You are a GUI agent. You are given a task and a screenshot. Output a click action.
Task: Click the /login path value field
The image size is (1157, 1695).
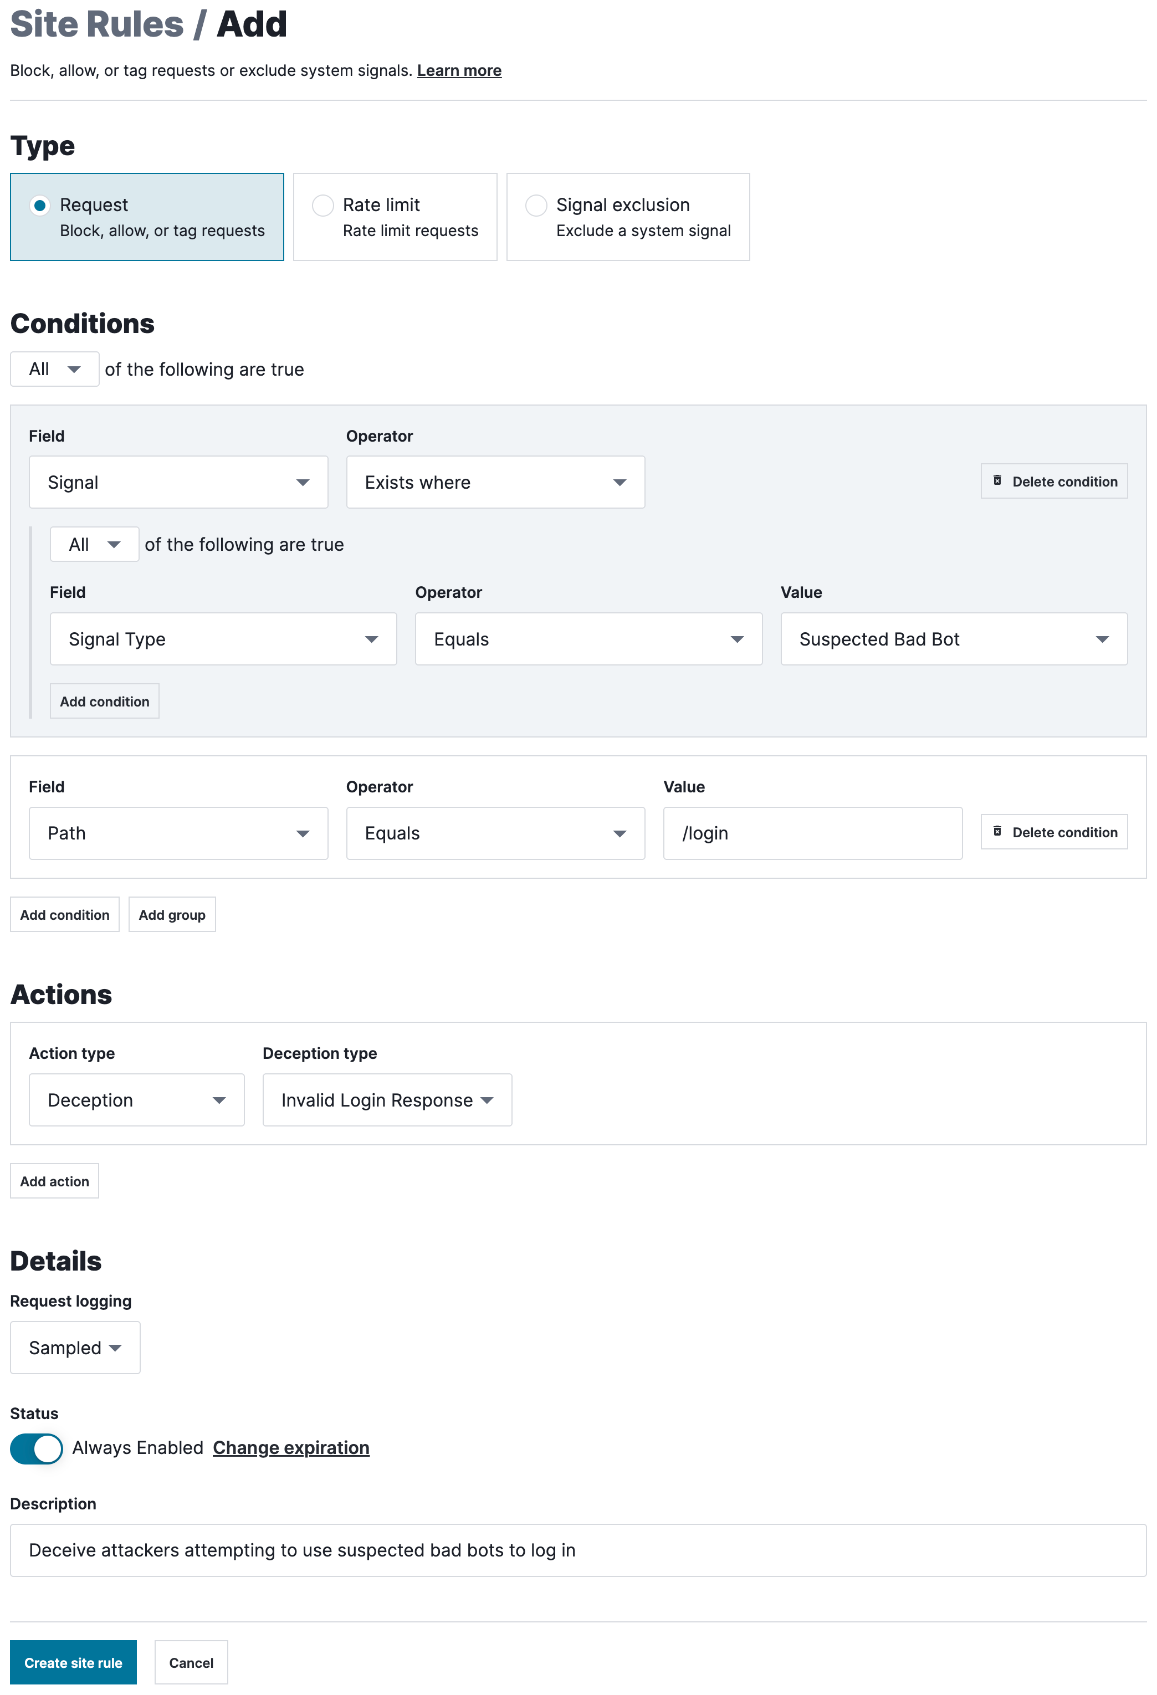point(812,833)
